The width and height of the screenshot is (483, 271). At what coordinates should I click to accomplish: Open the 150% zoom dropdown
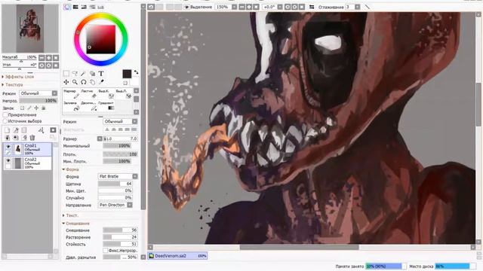pos(235,7)
